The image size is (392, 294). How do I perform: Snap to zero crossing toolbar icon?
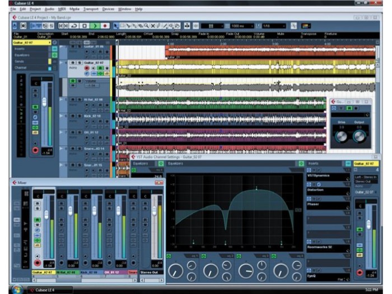pos(294,26)
